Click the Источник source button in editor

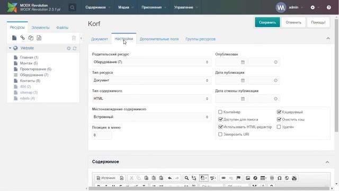click(106, 178)
